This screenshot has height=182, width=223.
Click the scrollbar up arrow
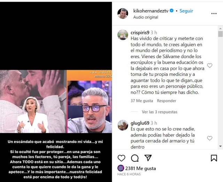221,29
